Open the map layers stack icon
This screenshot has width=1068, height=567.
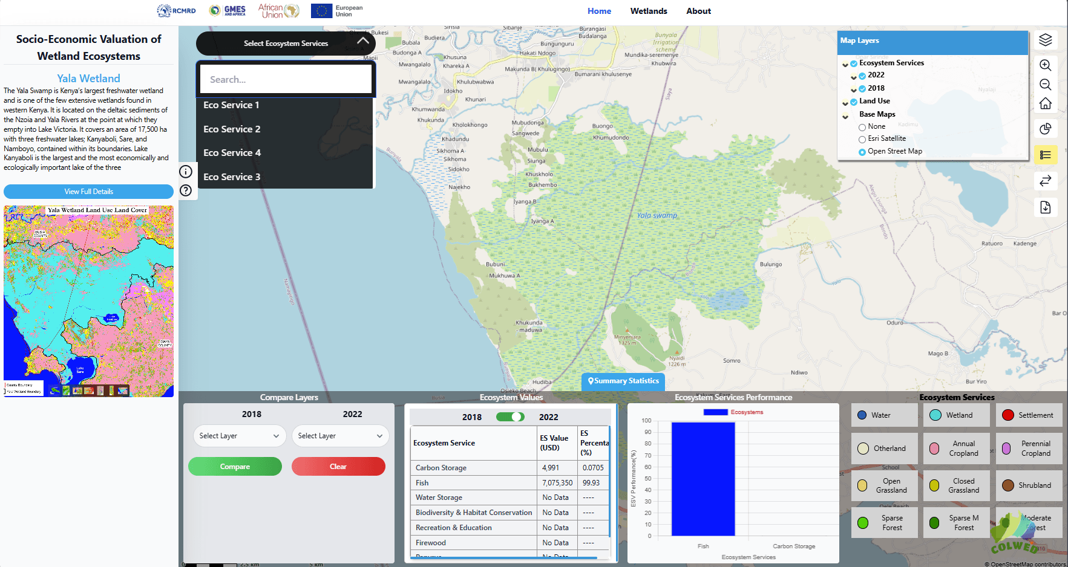[1045, 40]
